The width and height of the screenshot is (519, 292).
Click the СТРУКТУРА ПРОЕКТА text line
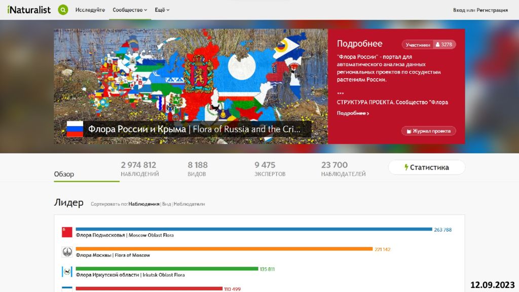click(392, 102)
